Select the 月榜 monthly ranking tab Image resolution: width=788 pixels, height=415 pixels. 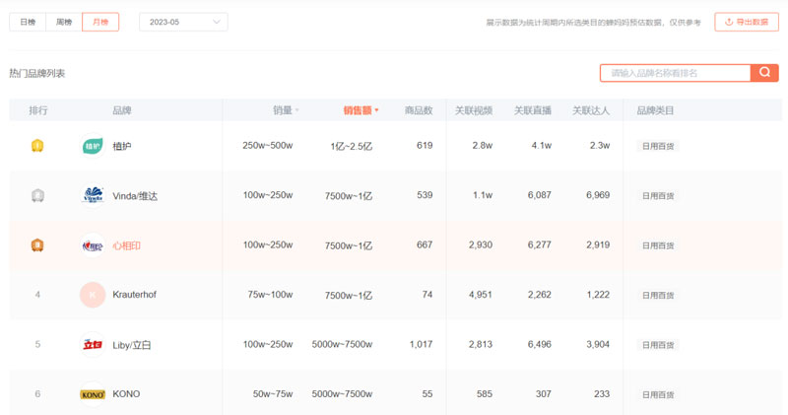(x=100, y=22)
